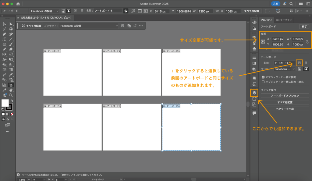This screenshot has height=181, width=312.
Task: Uncheck オブジェクトと一緒に移動
Action: (263, 77)
